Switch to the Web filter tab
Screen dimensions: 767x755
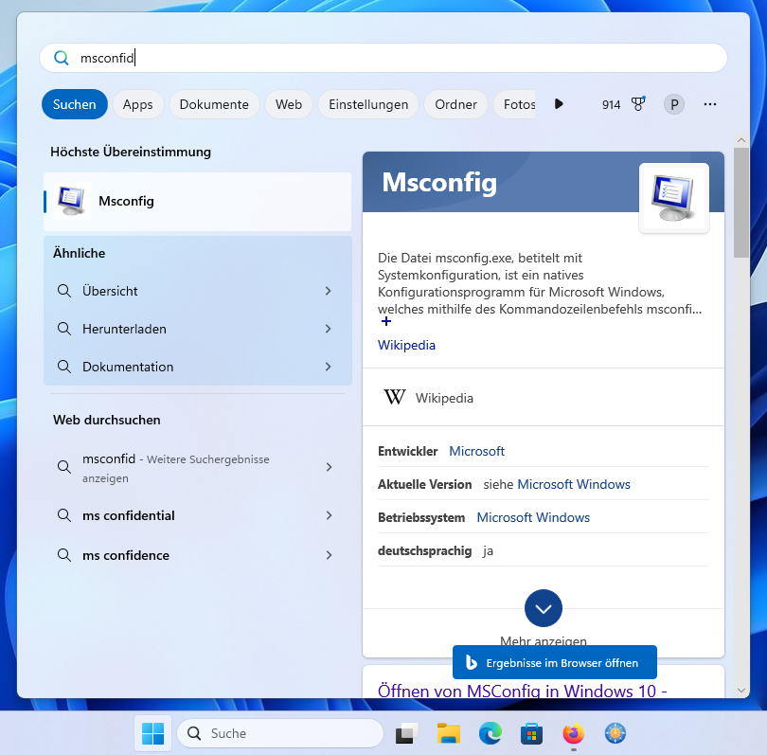coord(289,104)
